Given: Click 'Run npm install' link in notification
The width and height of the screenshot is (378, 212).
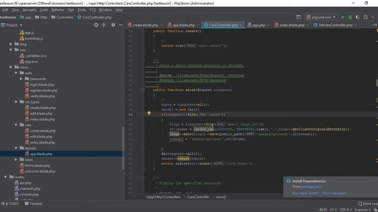Looking at the screenshot, I should coord(305,193).
